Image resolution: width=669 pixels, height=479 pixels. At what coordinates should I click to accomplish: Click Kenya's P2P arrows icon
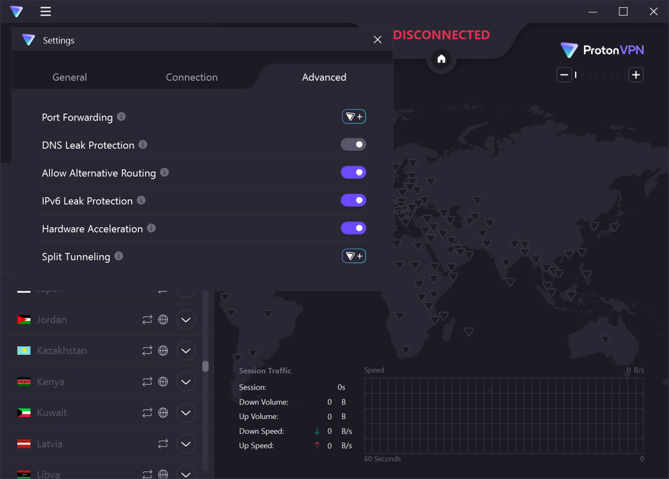coord(147,382)
